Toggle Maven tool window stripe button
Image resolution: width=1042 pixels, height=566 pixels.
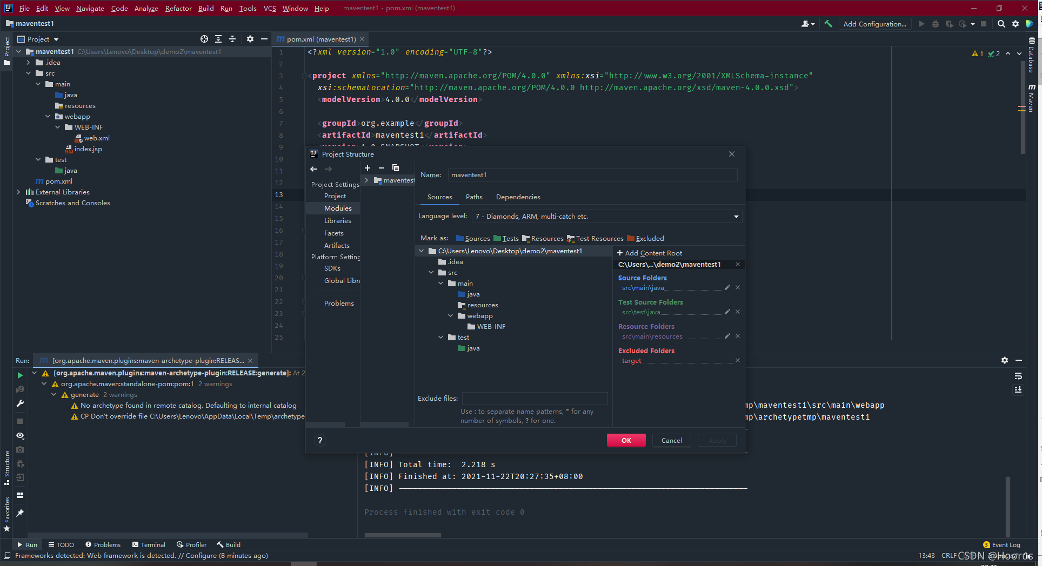(1032, 98)
